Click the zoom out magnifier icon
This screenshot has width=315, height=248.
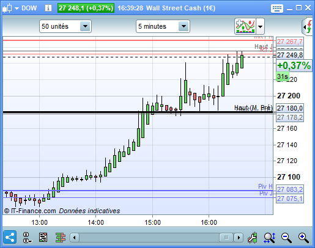[x=286, y=238]
